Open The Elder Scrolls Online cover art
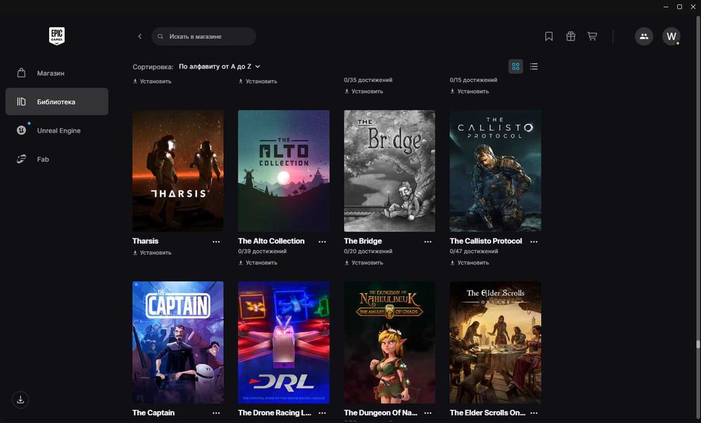Screen dimensions: 701x423 point(496,342)
